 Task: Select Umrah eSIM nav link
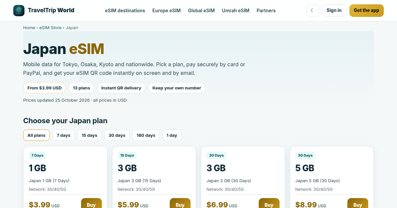pos(236,11)
